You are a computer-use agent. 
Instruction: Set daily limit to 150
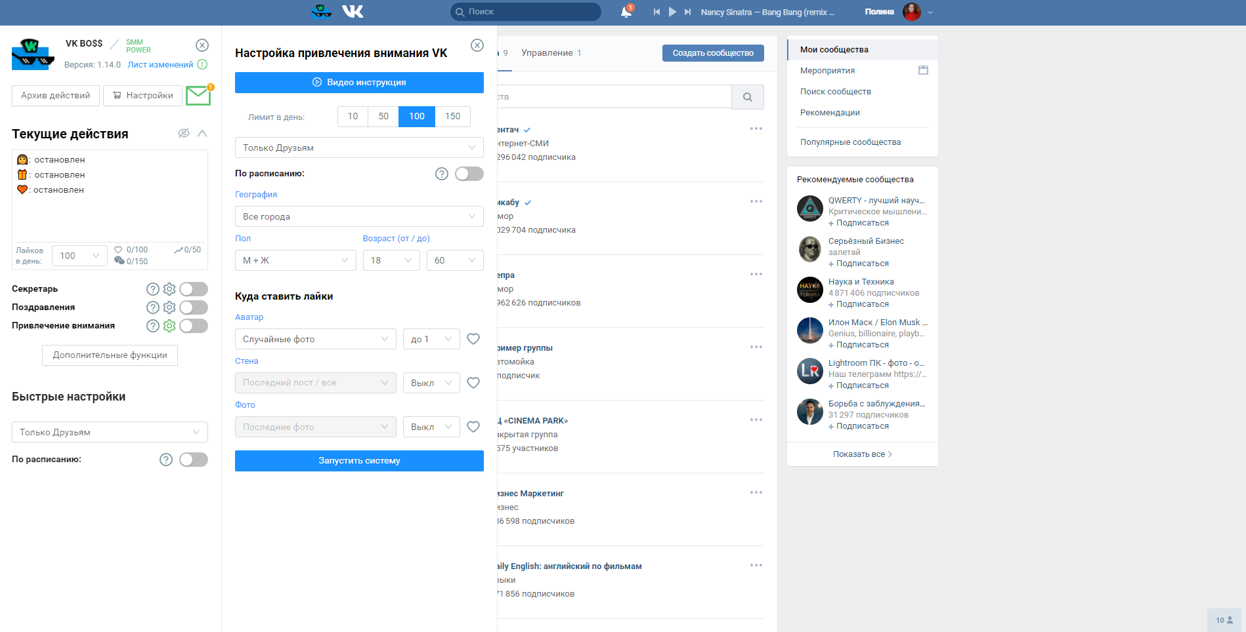453,116
